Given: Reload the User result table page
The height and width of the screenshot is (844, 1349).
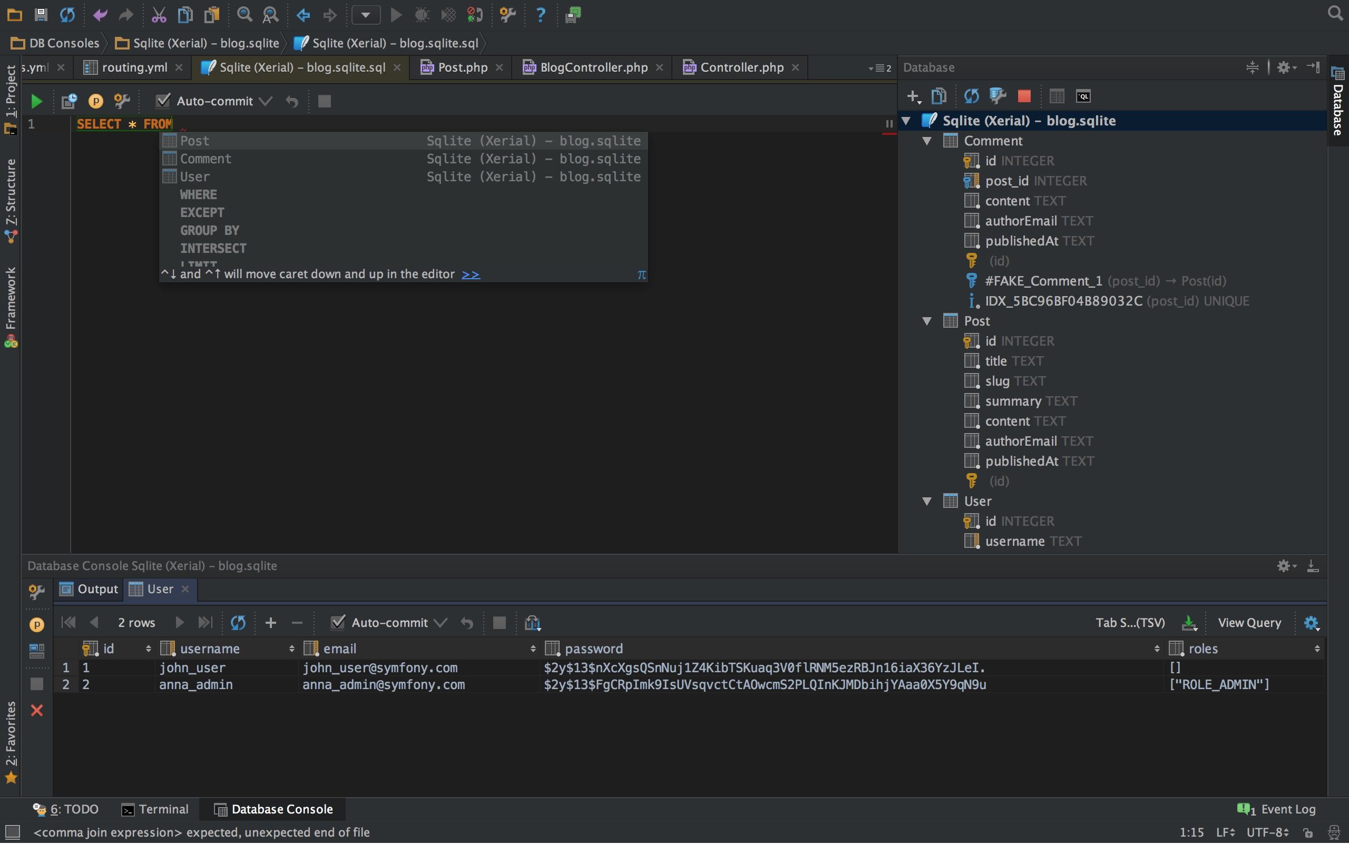Looking at the screenshot, I should [x=238, y=622].
